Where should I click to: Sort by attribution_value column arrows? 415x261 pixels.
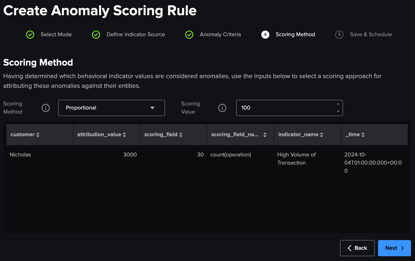(125, 135)
